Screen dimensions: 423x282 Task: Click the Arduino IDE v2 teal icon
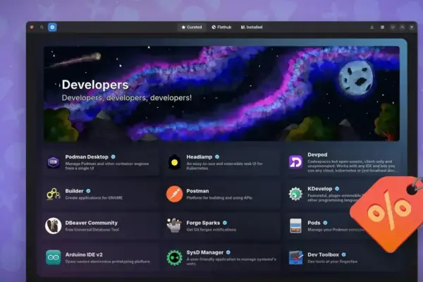click(x=54, y=257)
